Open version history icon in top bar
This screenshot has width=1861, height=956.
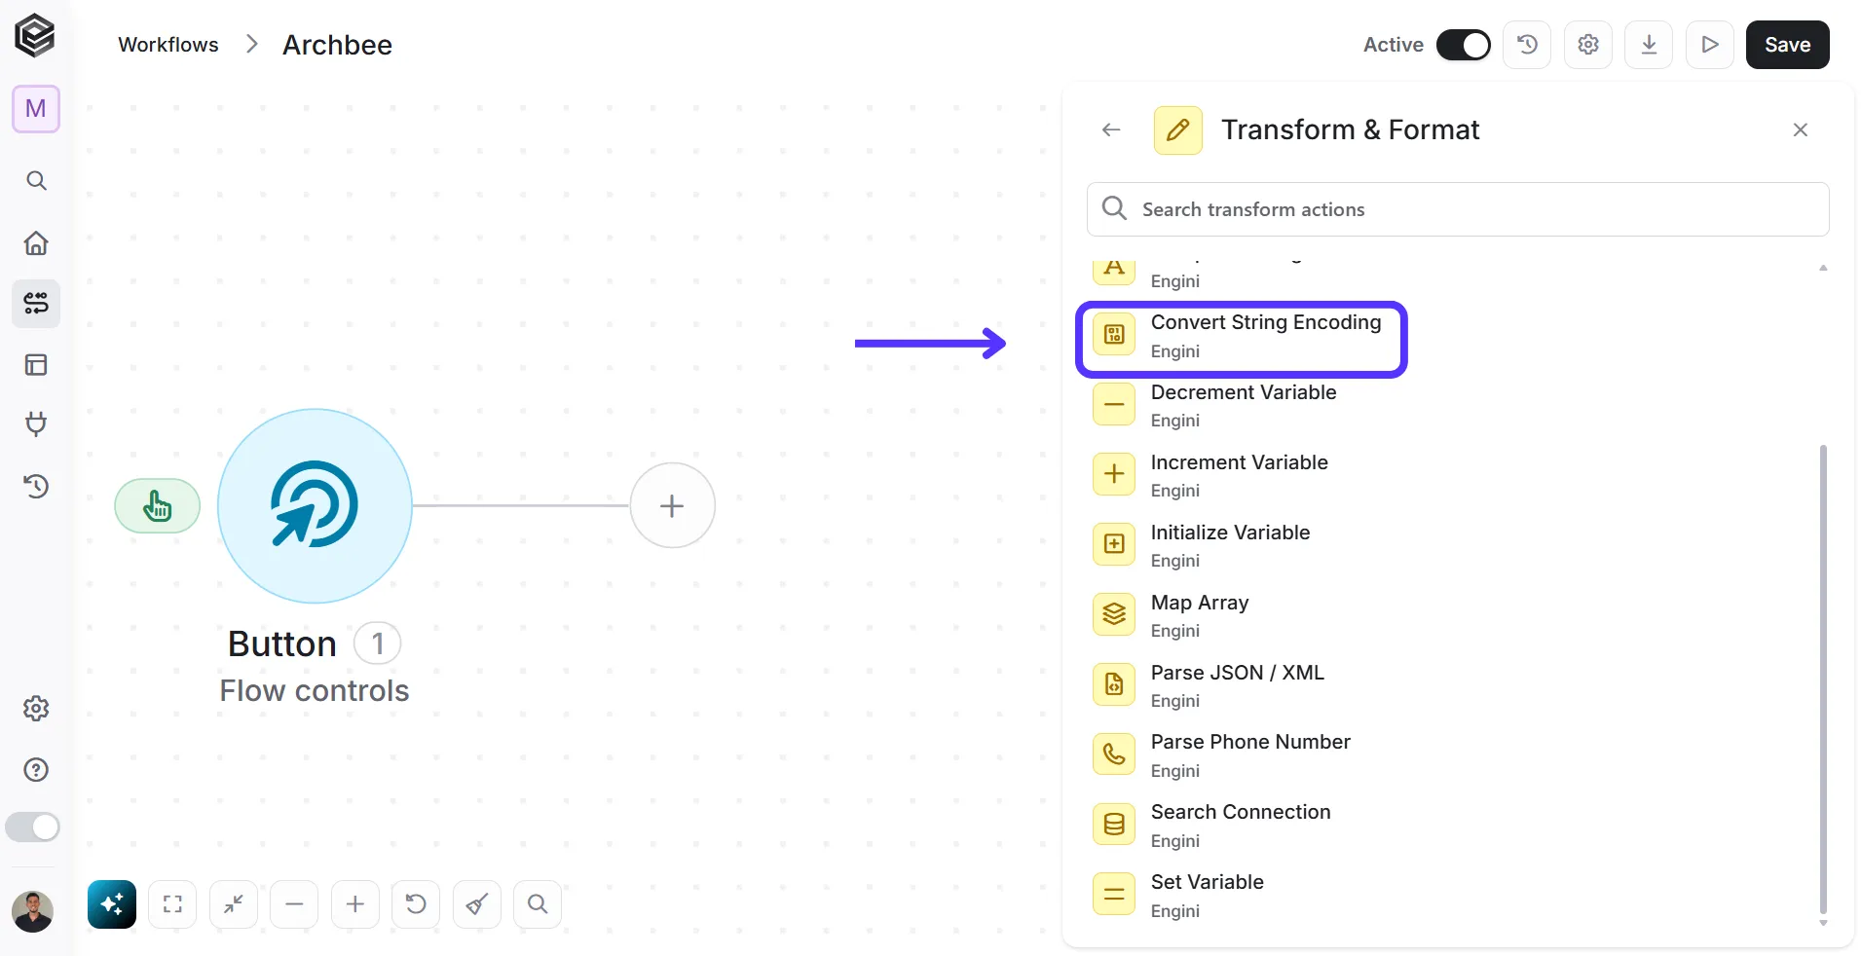pyautogui.click(x=1527, y=45)
